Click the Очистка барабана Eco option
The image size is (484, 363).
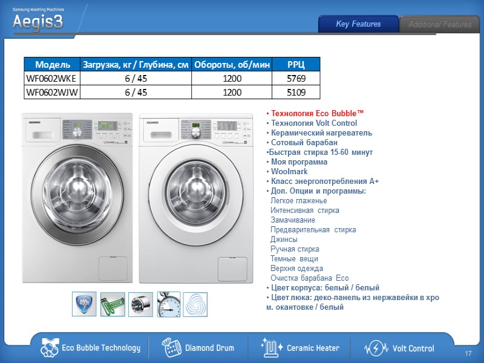point(309,278)
